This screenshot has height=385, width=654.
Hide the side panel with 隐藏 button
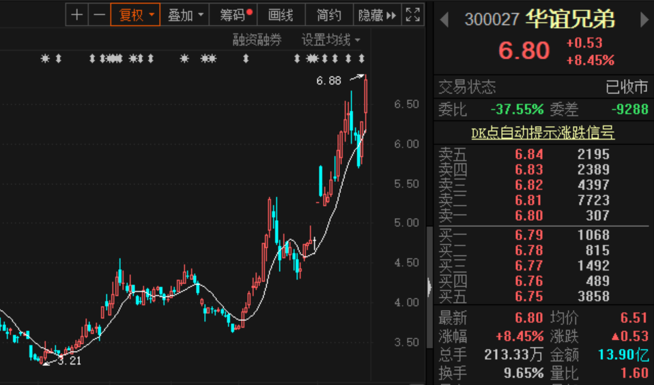377,15
